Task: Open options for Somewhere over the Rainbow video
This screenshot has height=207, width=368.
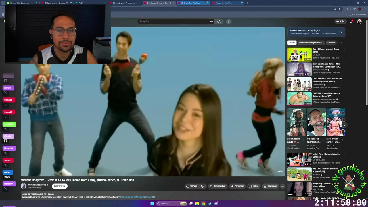Action: (x=344, y=94)
